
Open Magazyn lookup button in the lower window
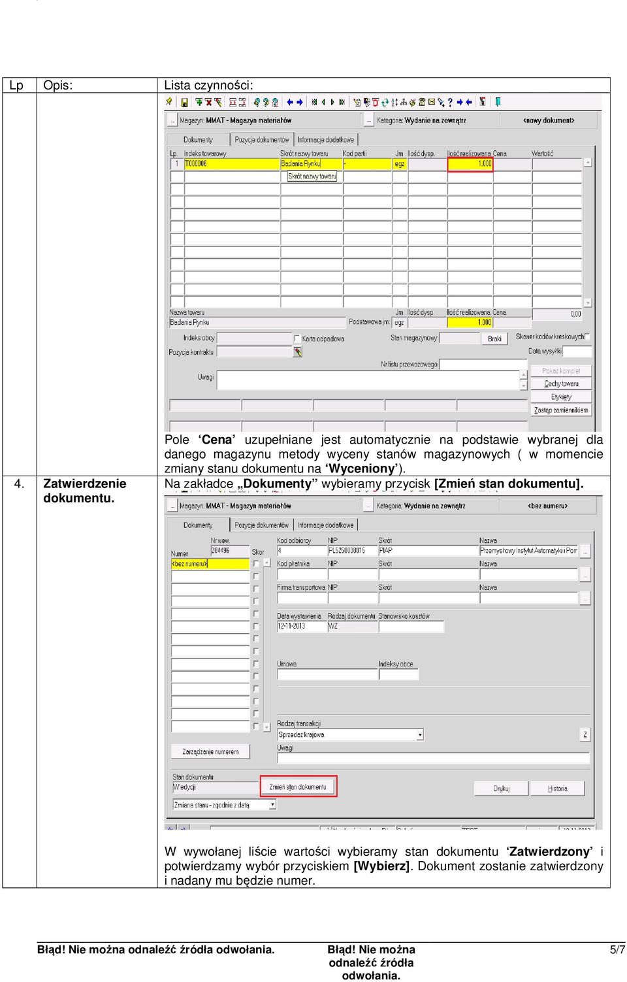click(172, 506)
